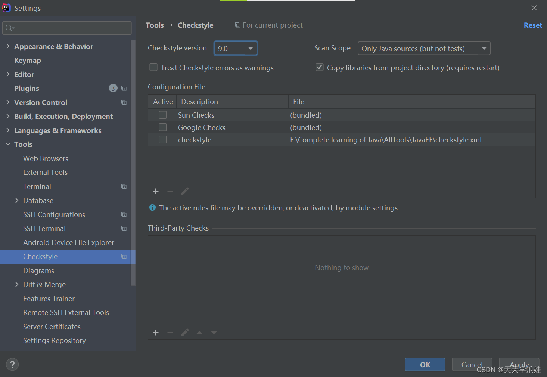The width and height of the screenshot is (547, 377).
Task: Close the Settings dialog with X
Action: click(534, 8)
